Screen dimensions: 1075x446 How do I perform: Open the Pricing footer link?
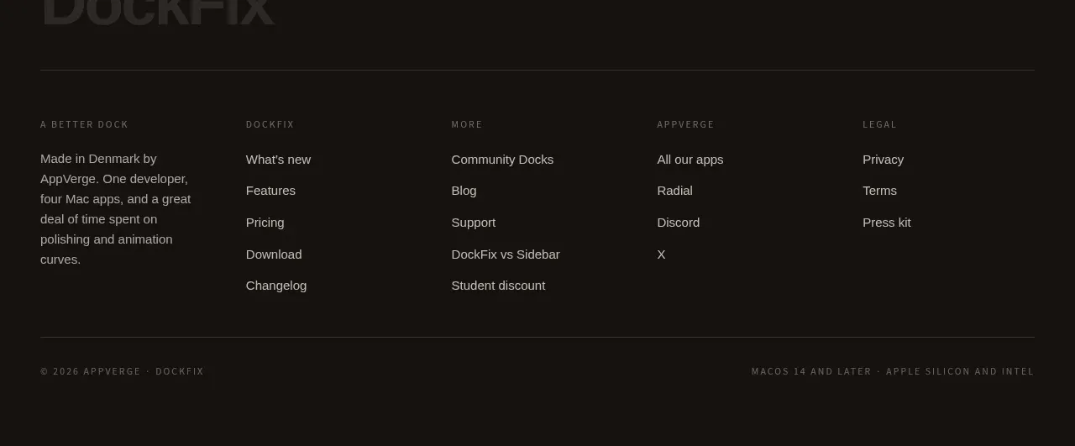coord(265,223)
